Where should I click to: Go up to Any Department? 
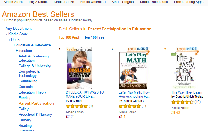tap(19, 28)
